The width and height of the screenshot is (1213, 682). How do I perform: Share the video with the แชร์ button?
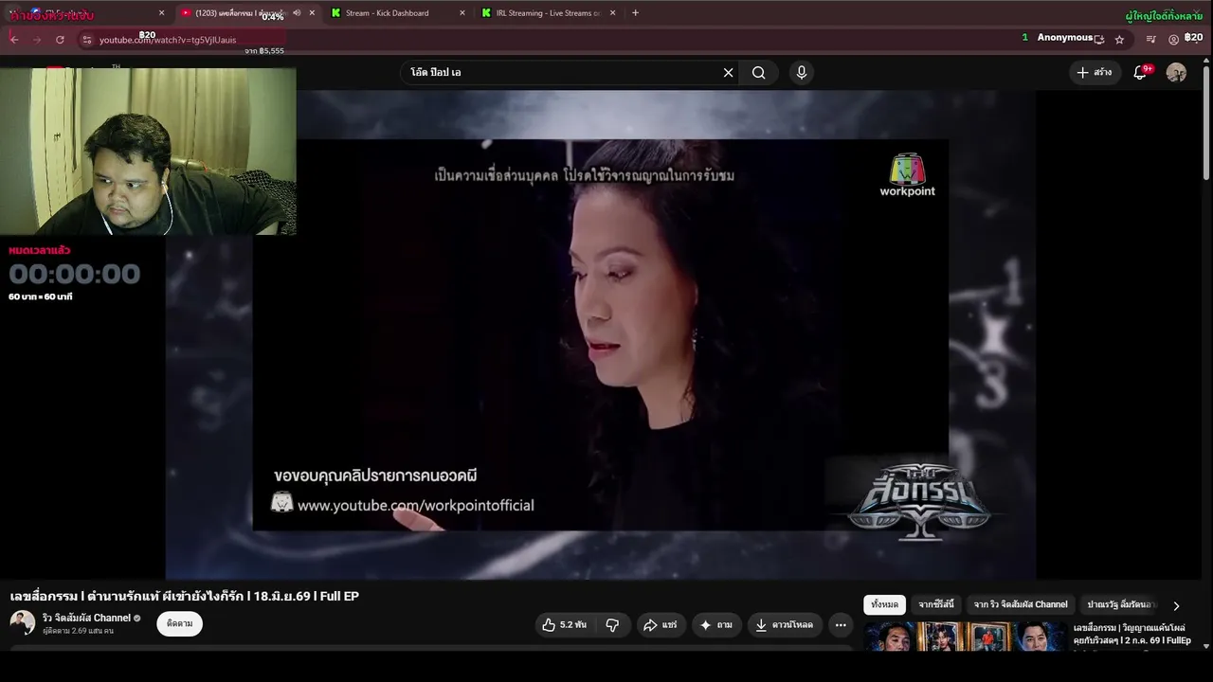(x=661, y=625)
